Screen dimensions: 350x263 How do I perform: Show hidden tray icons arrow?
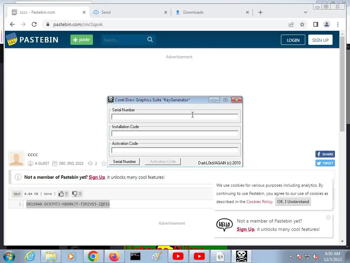click(x=291, y=257)
